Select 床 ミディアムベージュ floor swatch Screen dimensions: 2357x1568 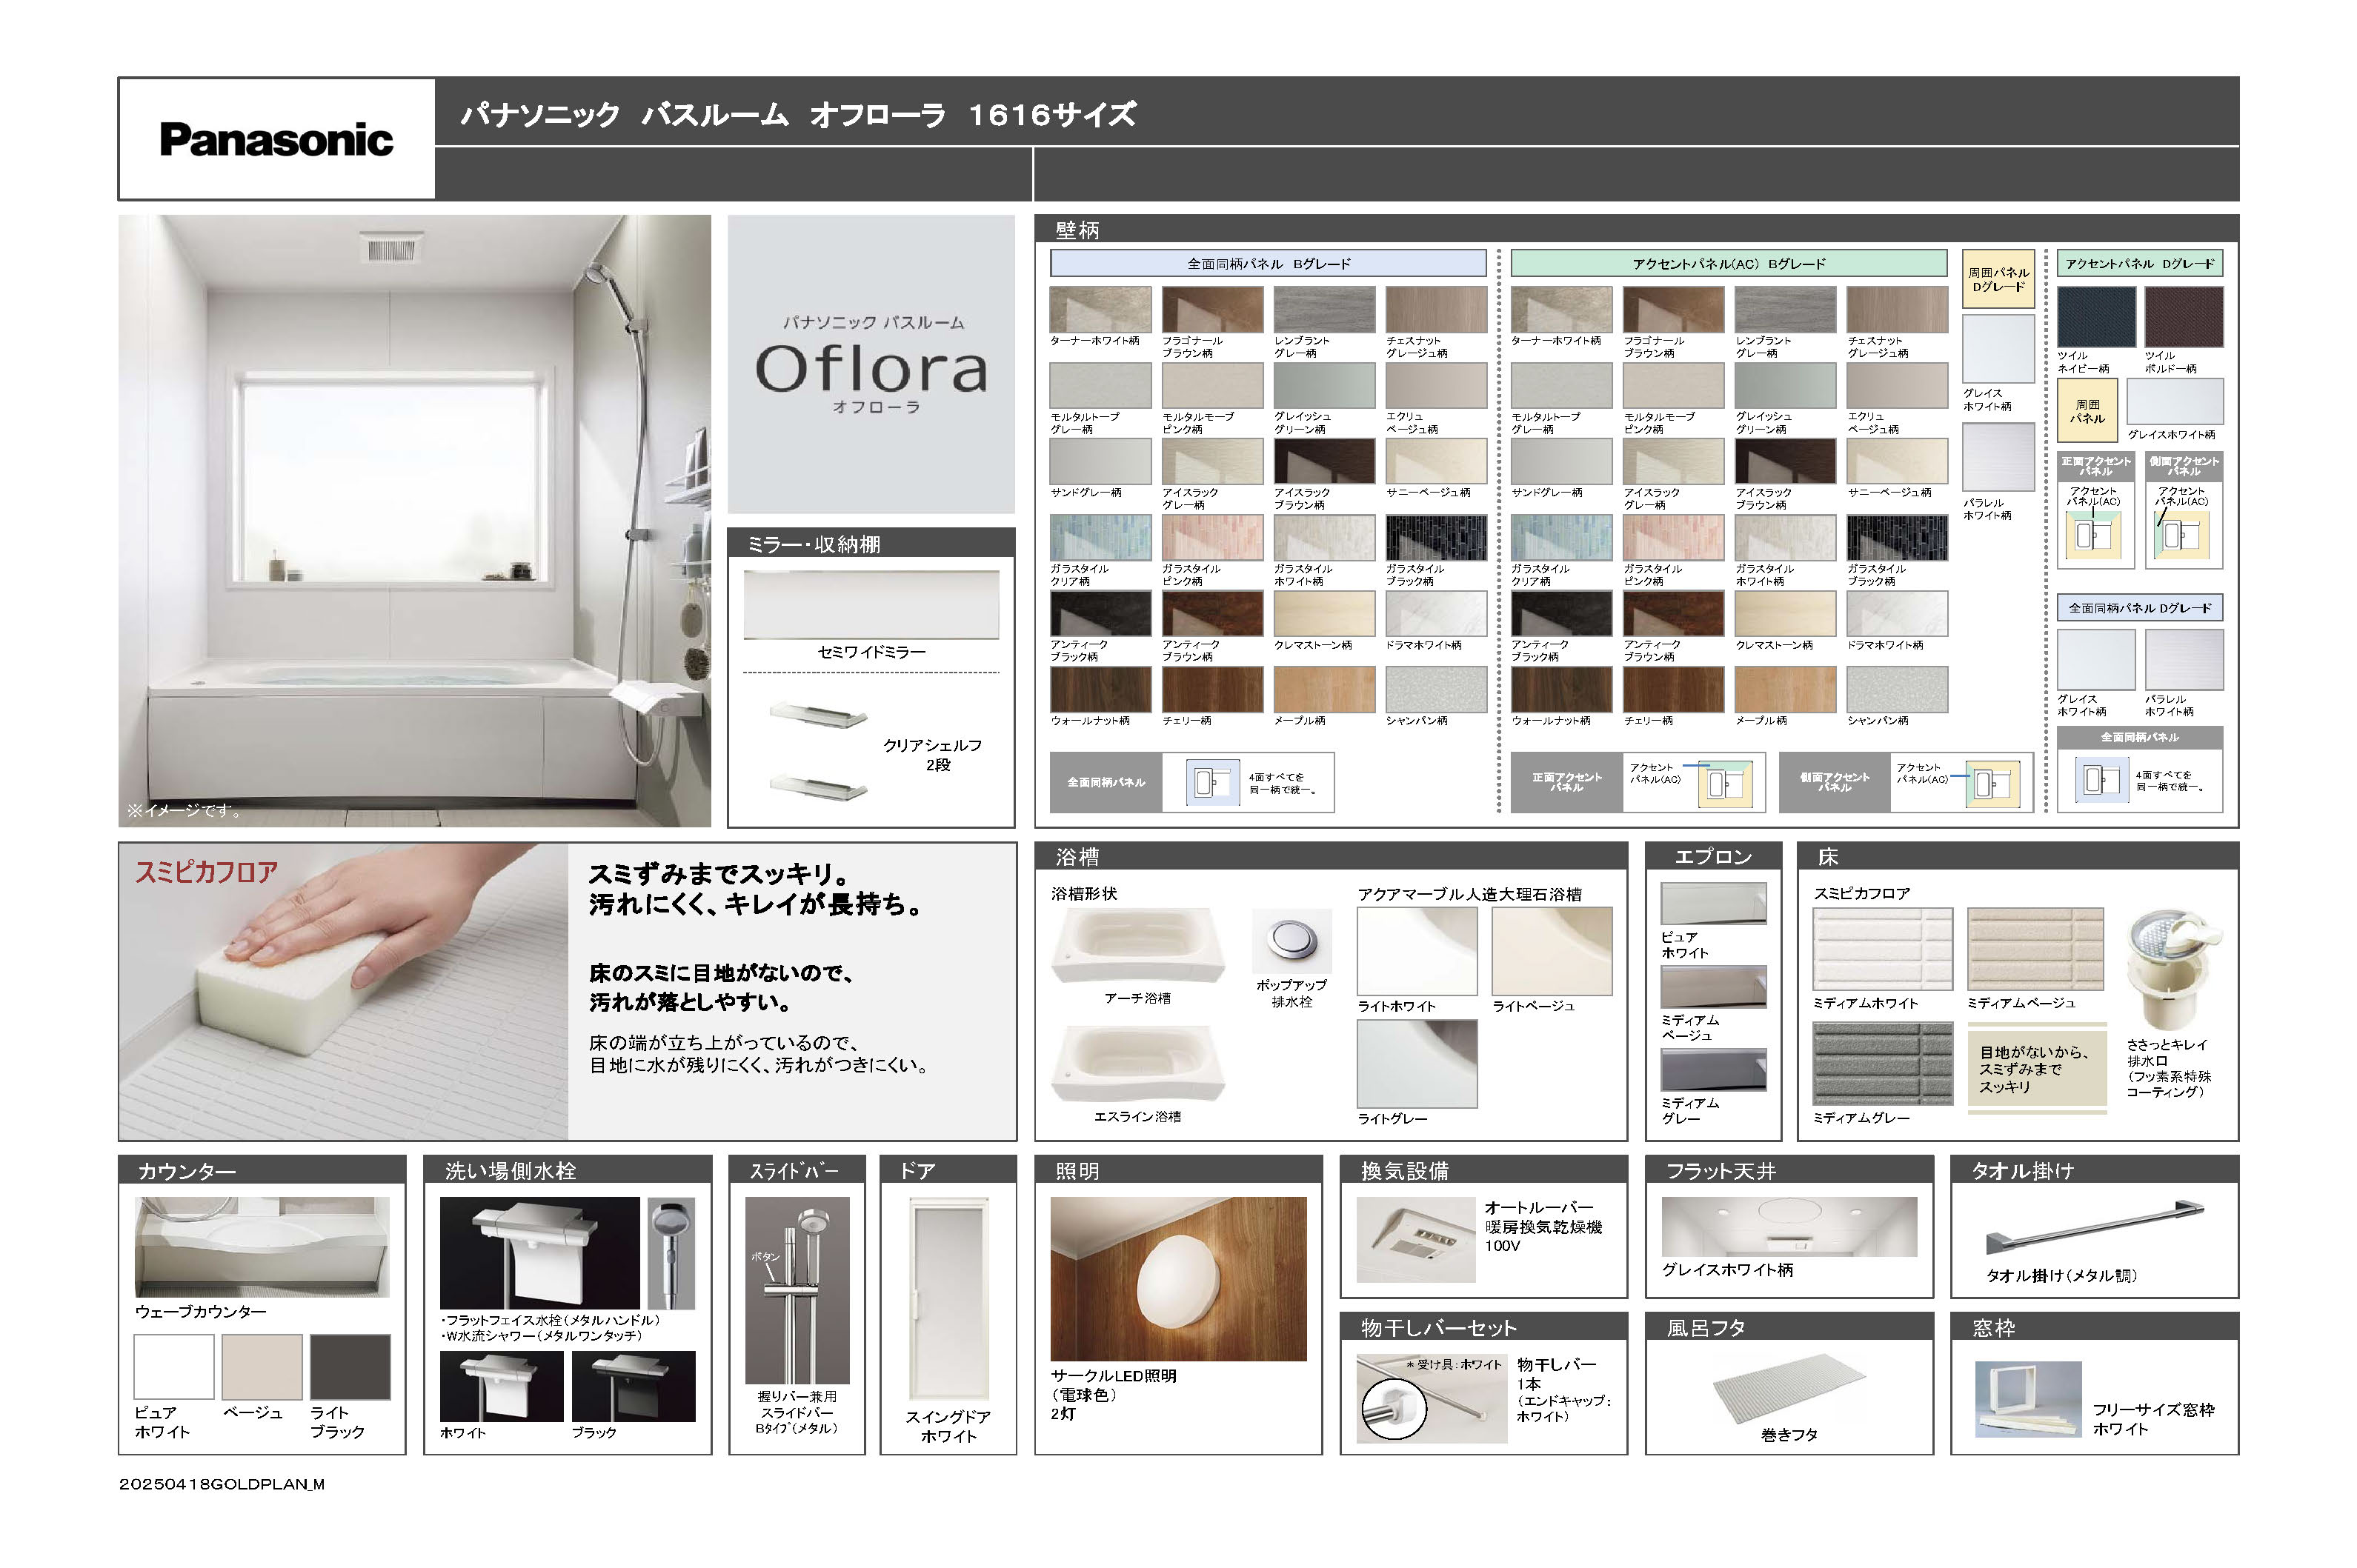[2035, 948]
